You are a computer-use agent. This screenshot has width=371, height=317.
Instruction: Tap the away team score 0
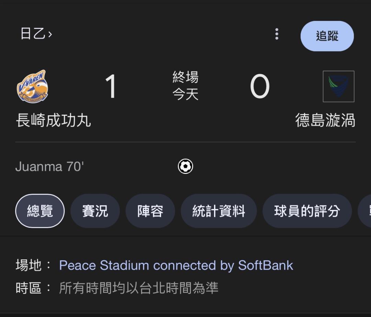click(260, 86)
